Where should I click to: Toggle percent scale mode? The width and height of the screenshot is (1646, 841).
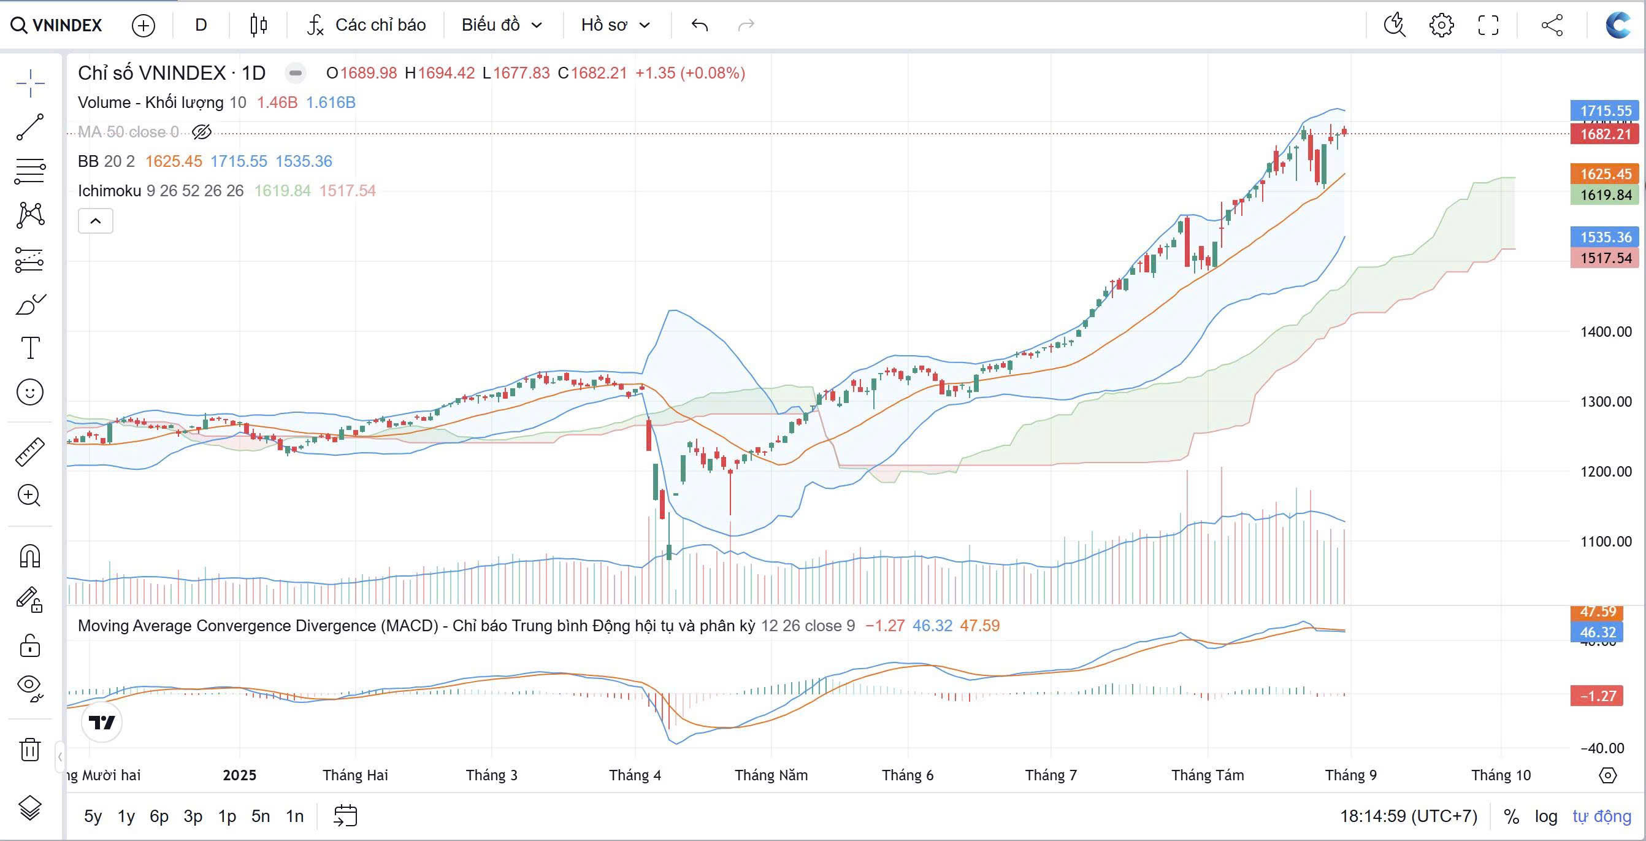click(x=1511, y=816)
